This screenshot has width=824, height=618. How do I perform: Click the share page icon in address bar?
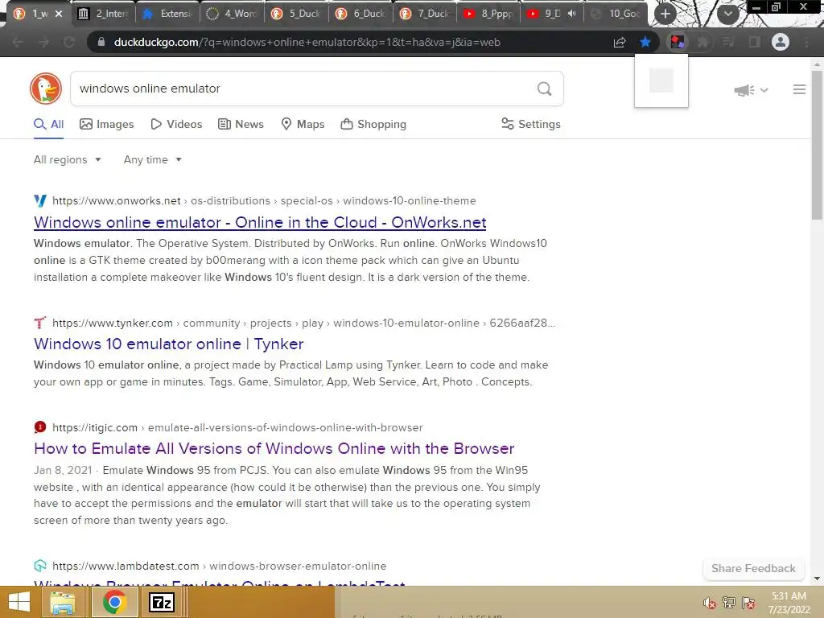[x=620, y=42]
